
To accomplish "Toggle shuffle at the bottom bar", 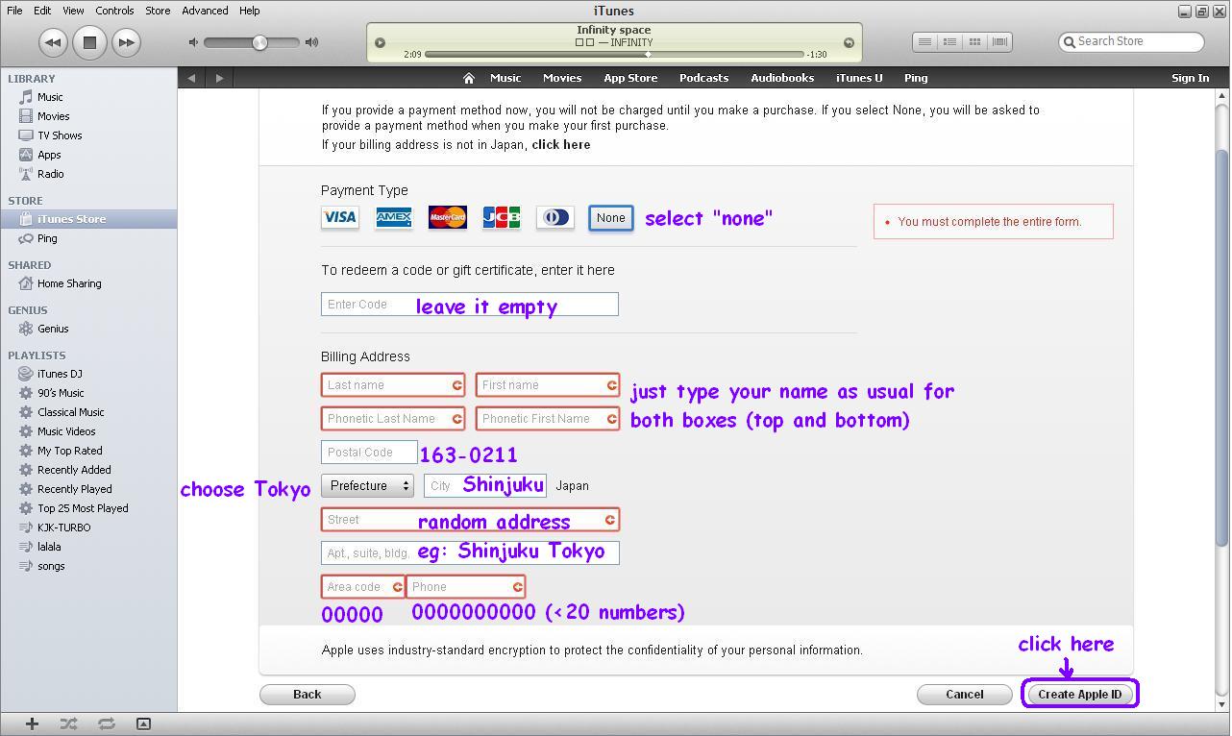I will click(68, 724).
